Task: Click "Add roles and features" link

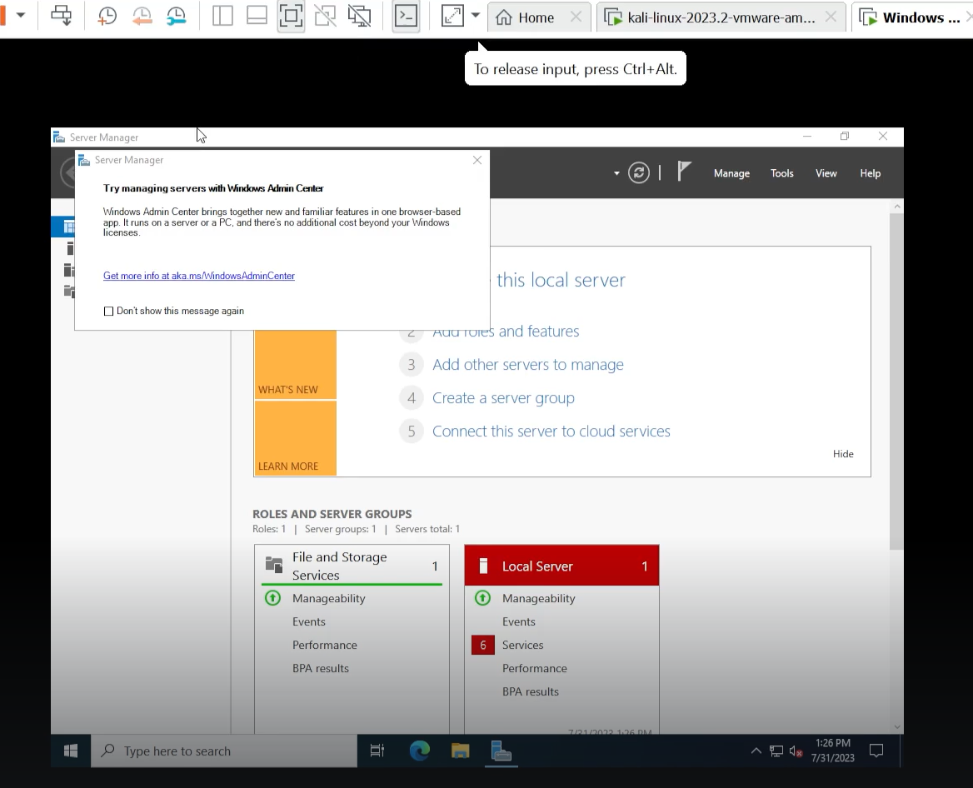Action: tap(506, 332)
